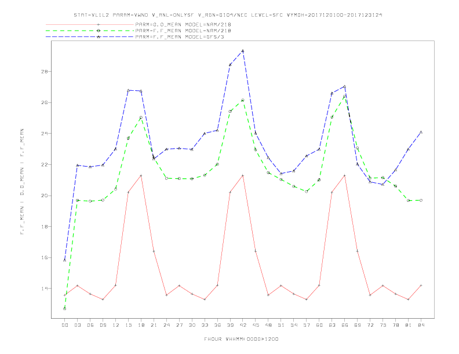This screenshot has height=354, width=459.
Task: Click y-axis tick value 24
Action: coord(45,134)
